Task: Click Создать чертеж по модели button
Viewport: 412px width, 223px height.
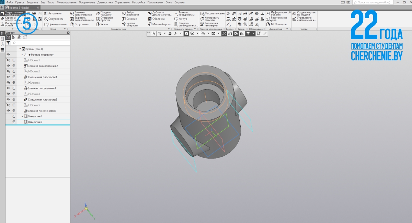Action: pos(304,14)
